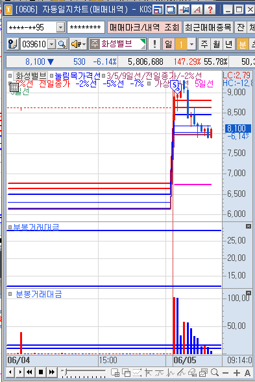Click the 5,806,688 volume value
255x382 pixels.
145,62
